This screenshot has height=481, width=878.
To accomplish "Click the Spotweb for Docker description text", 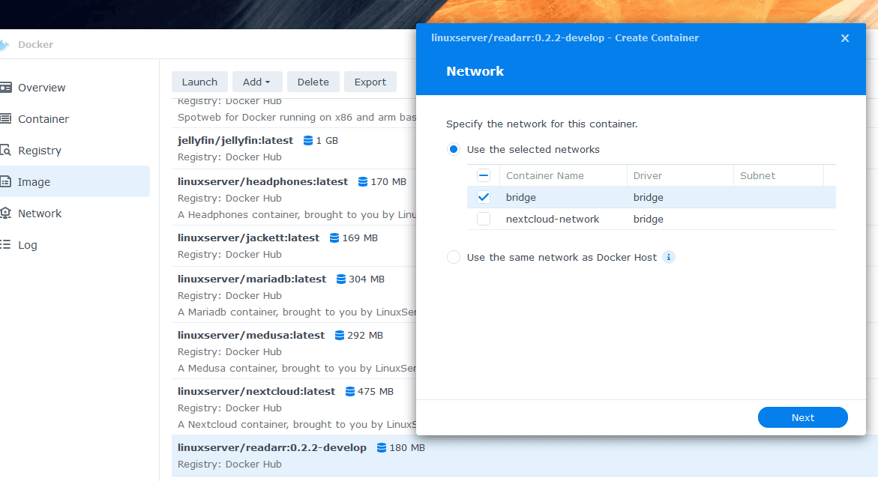I will [297, 118].
